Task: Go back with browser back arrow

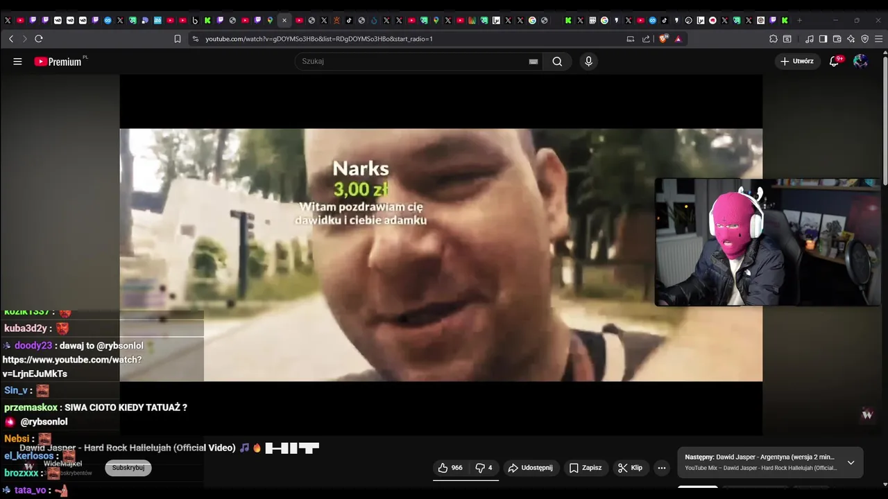Action: pos(11,39)
